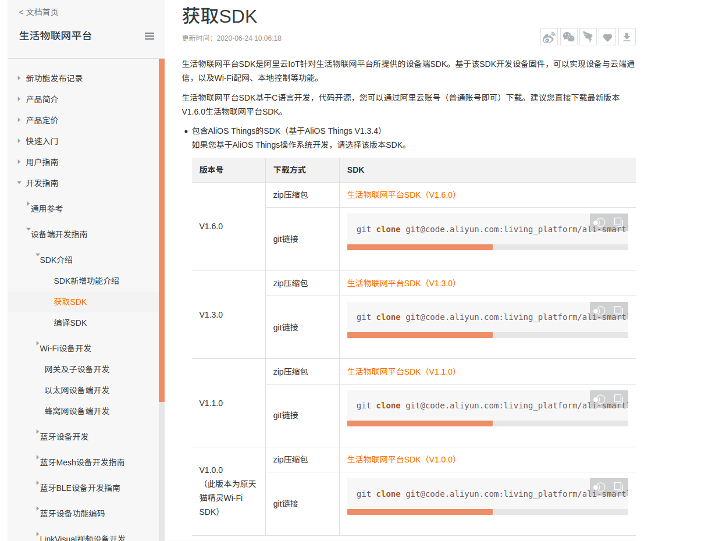Favorite the page with the heart icon
This screenshot has width=719, height=541.
[x=607, y=37]
